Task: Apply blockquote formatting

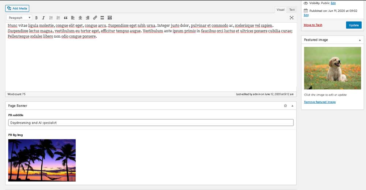Action: click(66, 18)
